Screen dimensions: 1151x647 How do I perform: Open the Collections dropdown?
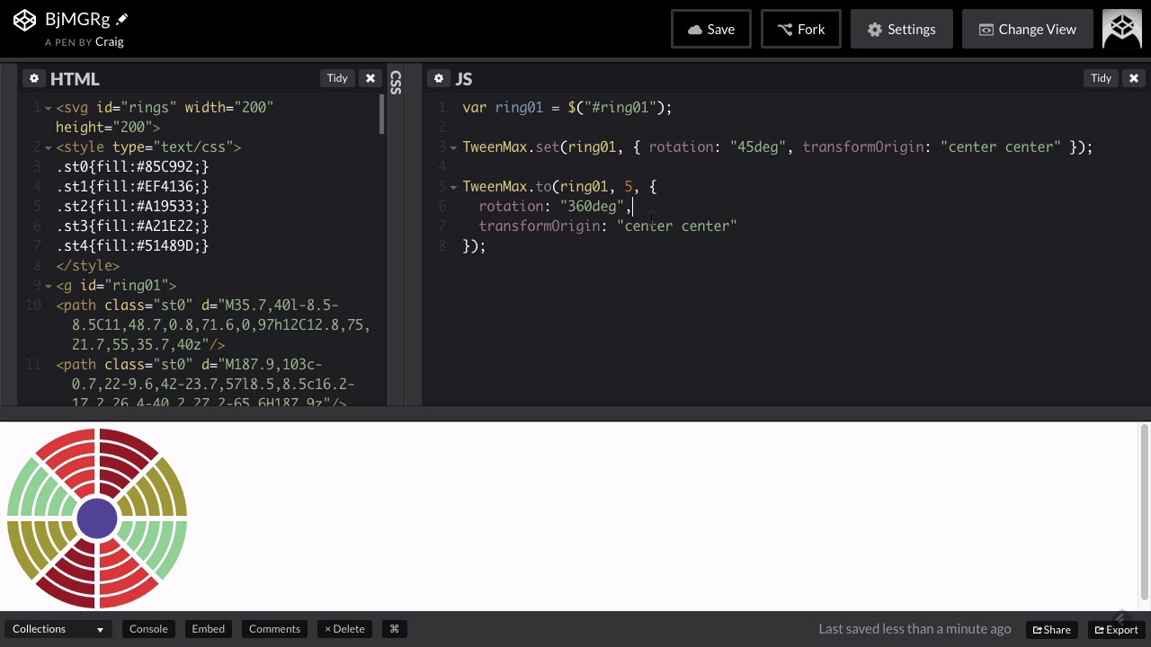tap(58, 629)
